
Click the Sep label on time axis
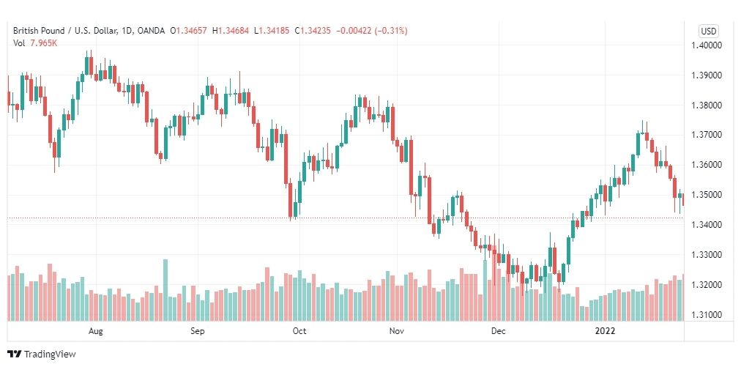198,331
